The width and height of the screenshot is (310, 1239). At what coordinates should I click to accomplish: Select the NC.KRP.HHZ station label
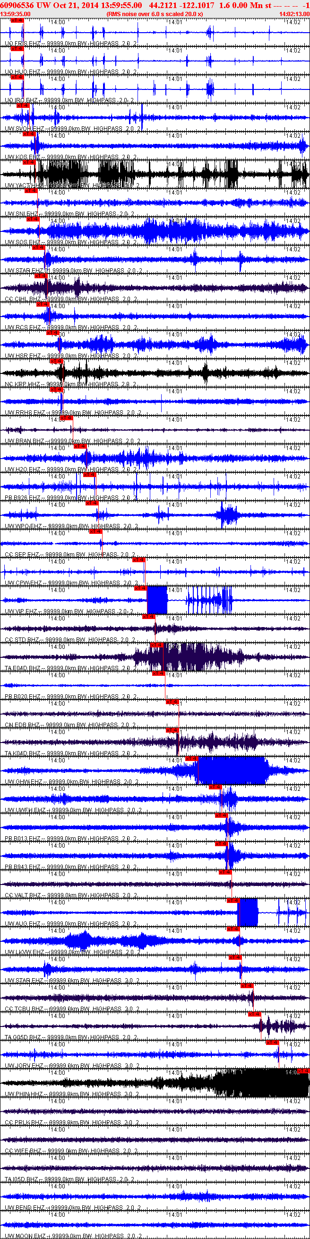click(71, 384)
